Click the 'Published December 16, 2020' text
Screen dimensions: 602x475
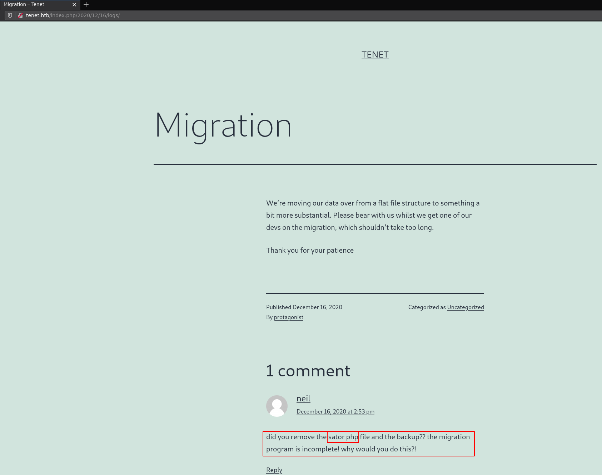(x=304, y=307)
